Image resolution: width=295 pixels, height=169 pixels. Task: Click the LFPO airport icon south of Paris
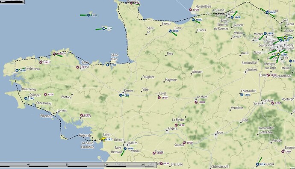click(278, 55)
